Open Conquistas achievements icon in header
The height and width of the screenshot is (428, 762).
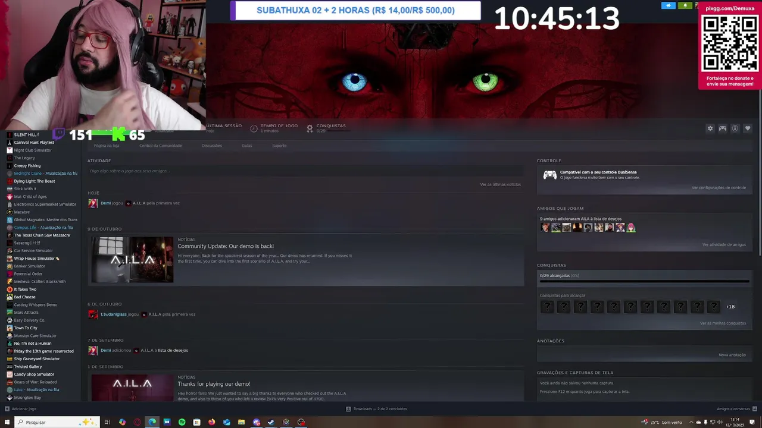coord(310,128)
